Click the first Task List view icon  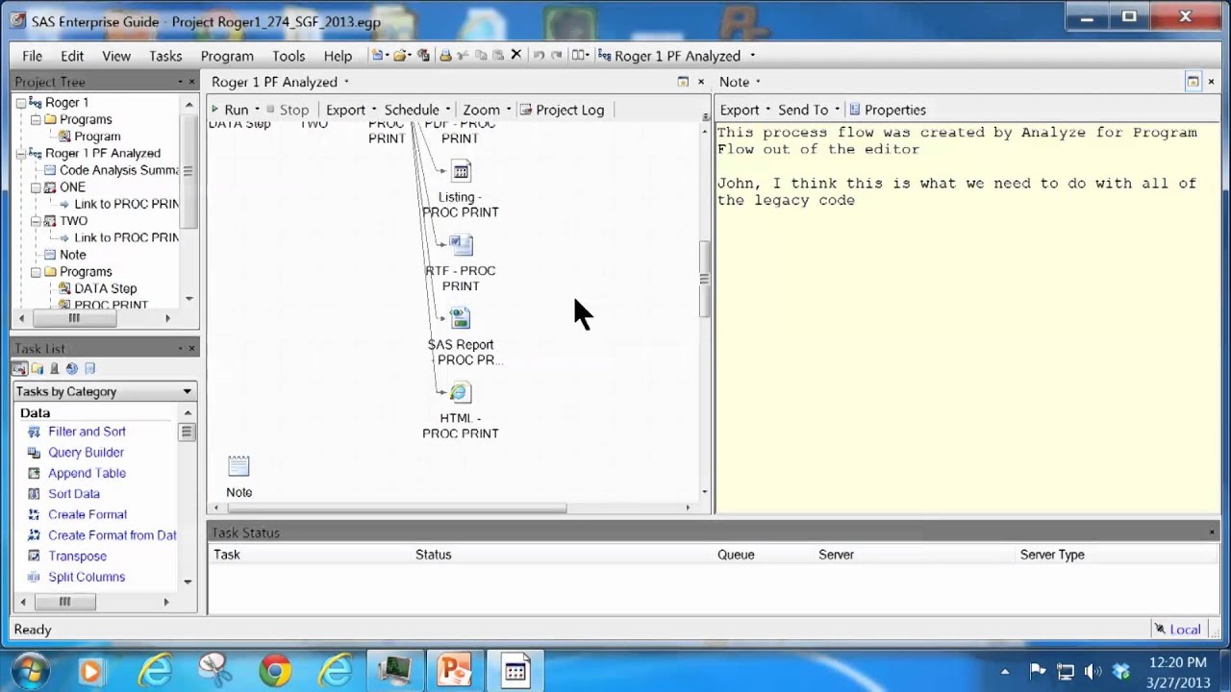coord(19,368)
